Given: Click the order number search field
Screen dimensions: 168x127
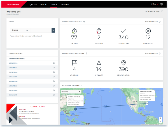Looking at the screenshot, I should tap(41, 30).
